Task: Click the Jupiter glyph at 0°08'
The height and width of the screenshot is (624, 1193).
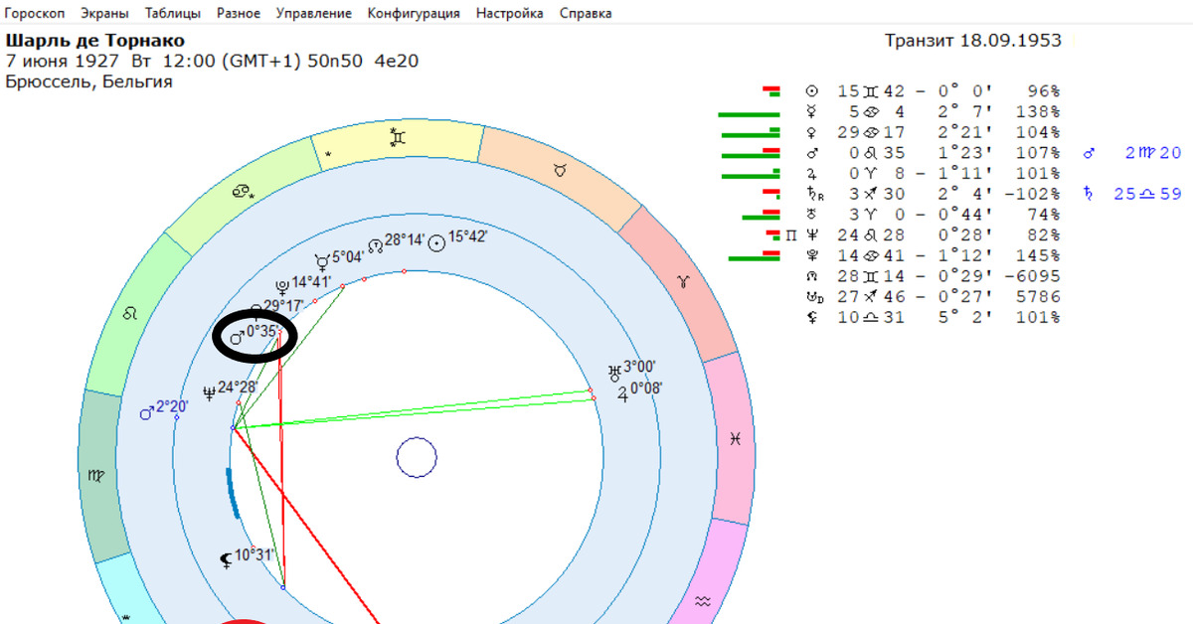Action: point(622,393)
